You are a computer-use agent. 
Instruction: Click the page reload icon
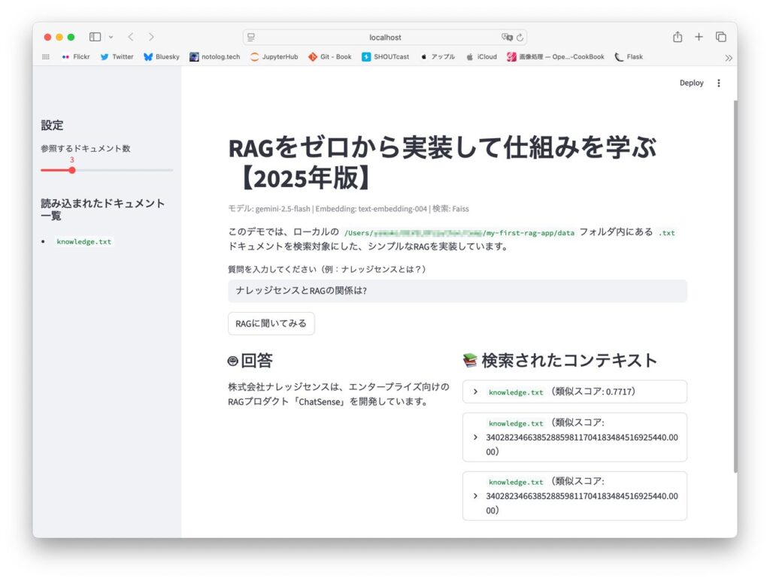pos(520,37)
